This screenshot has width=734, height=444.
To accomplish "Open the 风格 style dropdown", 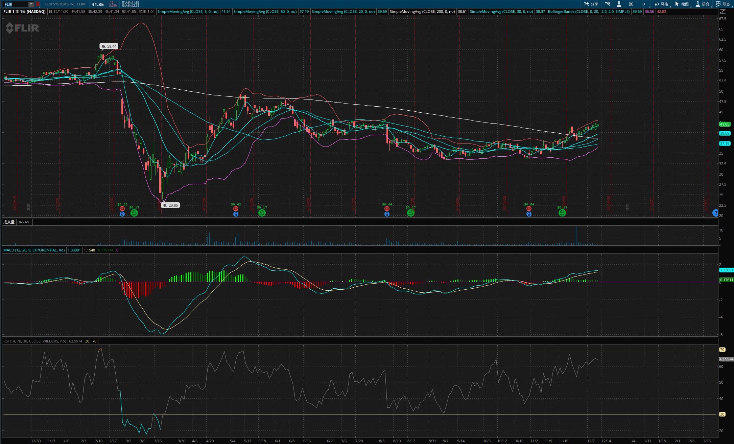I will point(662,4).
